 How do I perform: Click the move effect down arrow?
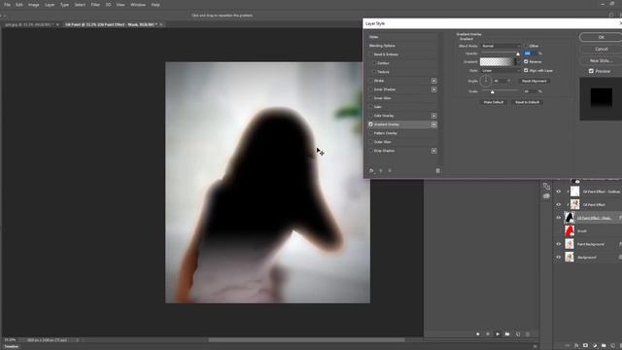click(390, 171)
